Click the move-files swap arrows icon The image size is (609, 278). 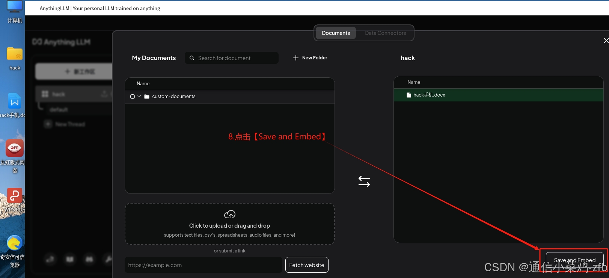point(364,181)
